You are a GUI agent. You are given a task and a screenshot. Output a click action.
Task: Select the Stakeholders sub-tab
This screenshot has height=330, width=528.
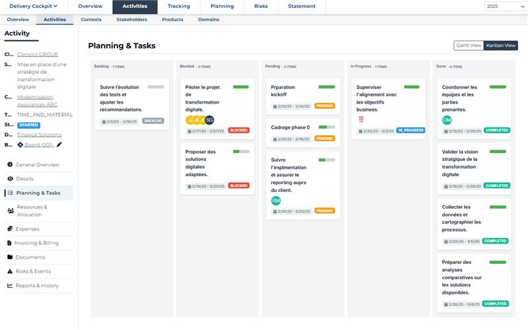[131, 20]
